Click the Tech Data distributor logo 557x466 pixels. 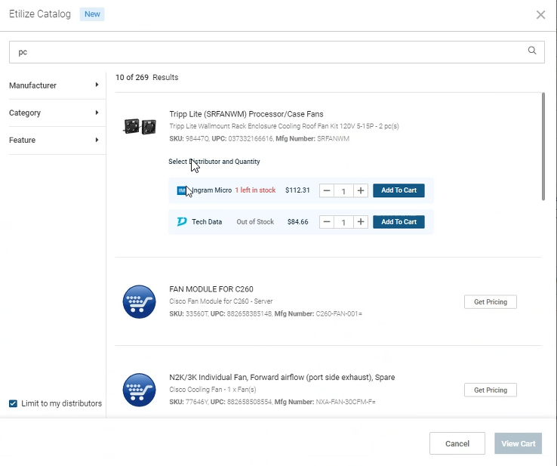182,222
